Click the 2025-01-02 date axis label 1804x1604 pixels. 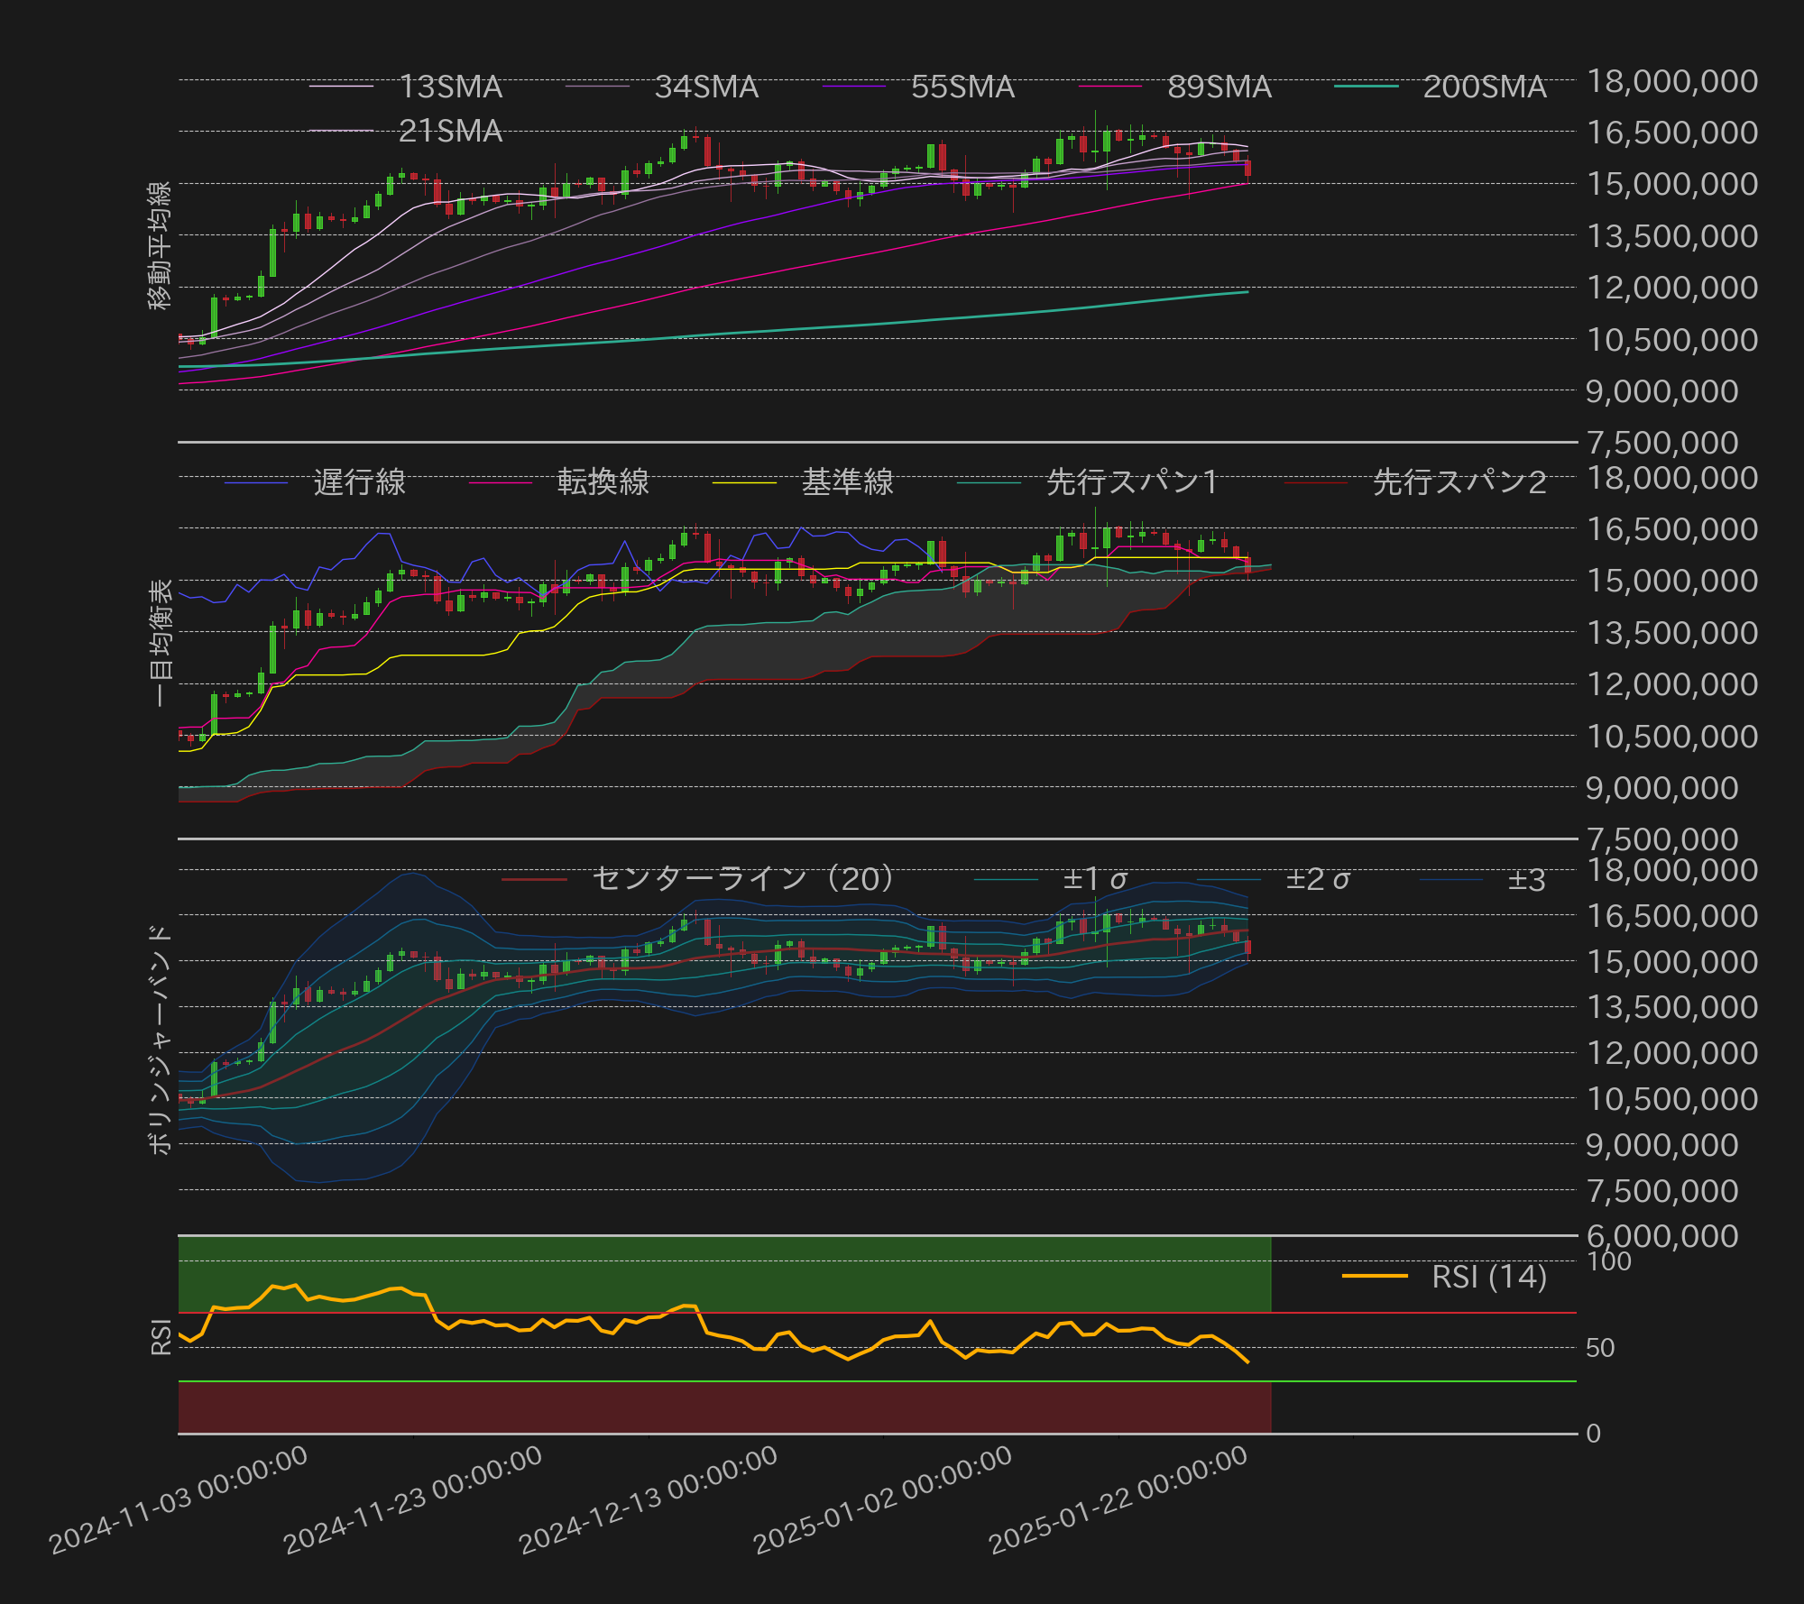click(x=883, y=1500)
